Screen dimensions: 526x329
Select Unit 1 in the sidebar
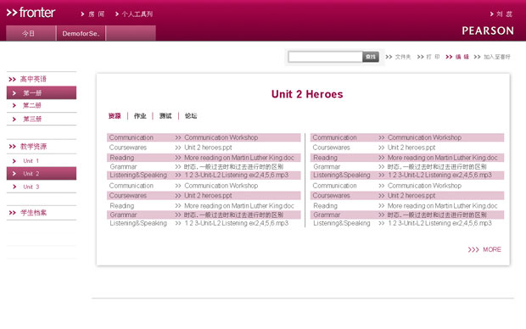31,161
